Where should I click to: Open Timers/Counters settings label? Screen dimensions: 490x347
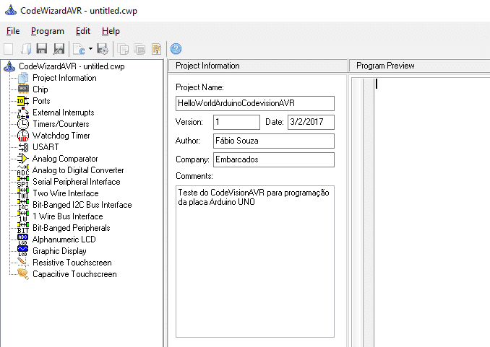61,124
